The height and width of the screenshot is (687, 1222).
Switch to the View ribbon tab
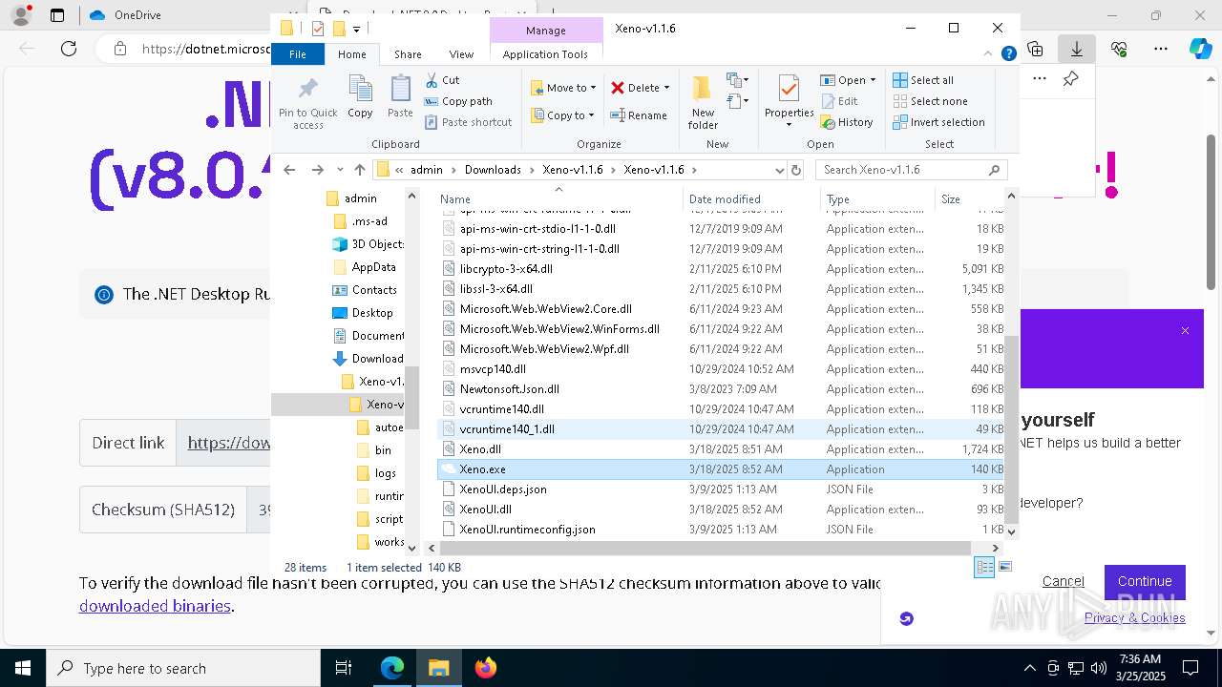click(461, 54)
